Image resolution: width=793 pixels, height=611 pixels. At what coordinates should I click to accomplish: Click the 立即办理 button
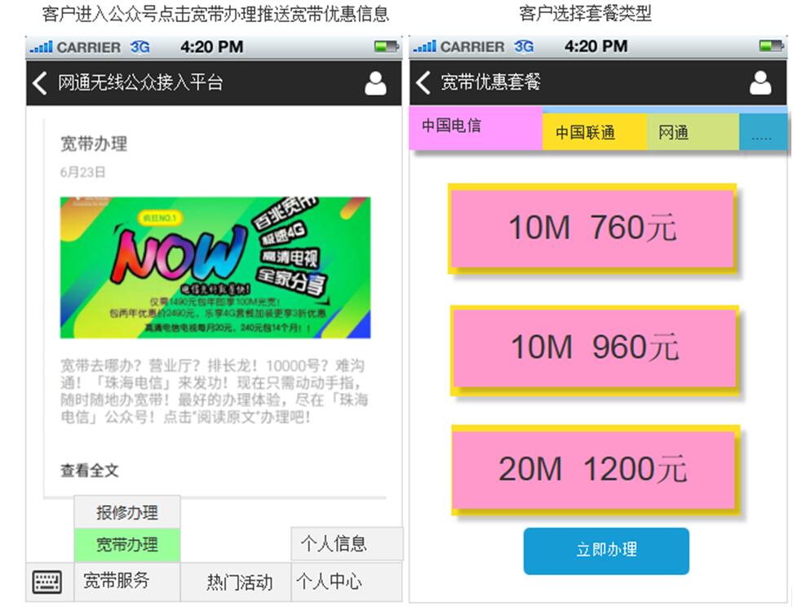pyautogui.click(x=606, y=551)
